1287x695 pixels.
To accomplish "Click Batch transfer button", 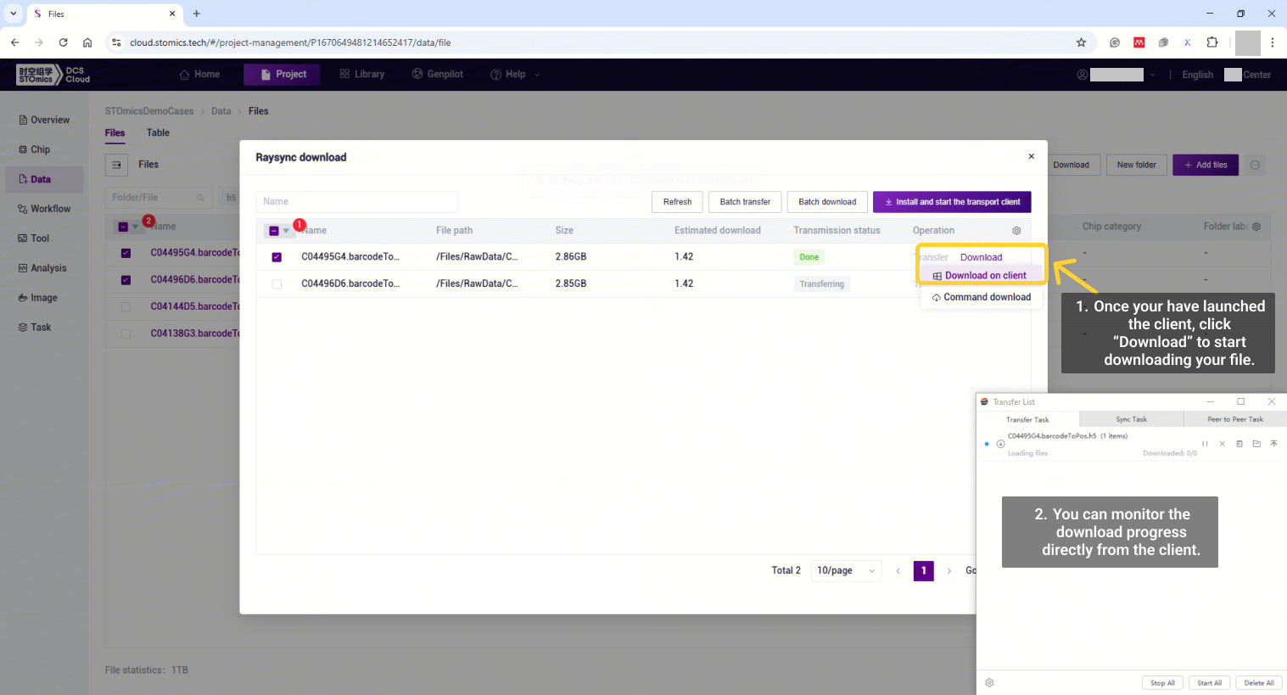I will click(745, 202).
